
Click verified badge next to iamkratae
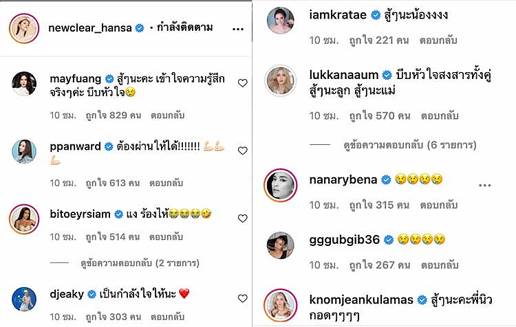click(x=376, y=15)
